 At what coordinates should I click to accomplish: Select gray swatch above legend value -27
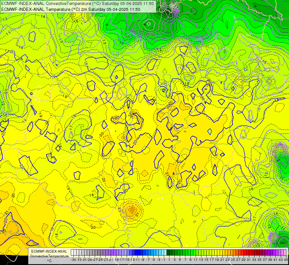click(94, 253)
